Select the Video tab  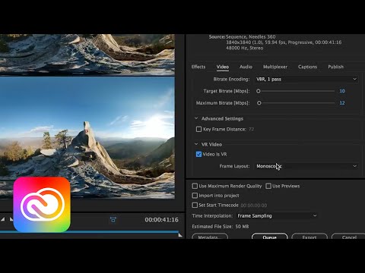click(x=223, y=67)
